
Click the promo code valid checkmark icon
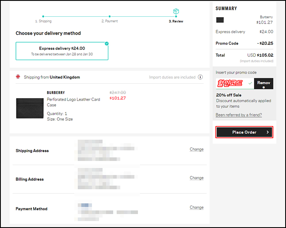tap(250, 83)
